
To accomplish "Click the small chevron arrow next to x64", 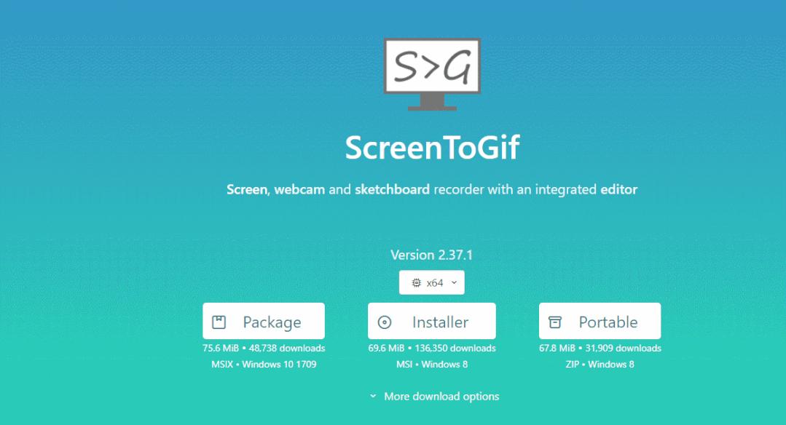I will [454, 282].
